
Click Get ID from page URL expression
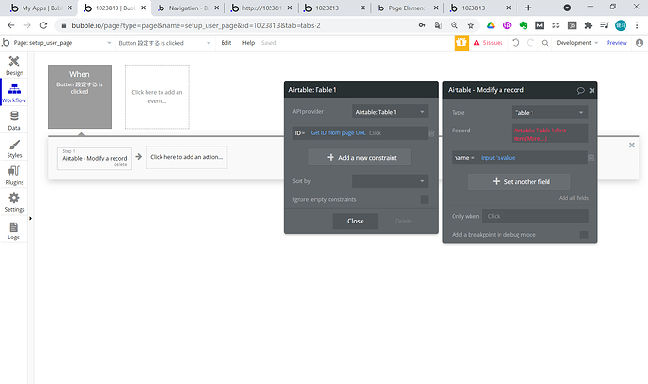tap(338, 133)
